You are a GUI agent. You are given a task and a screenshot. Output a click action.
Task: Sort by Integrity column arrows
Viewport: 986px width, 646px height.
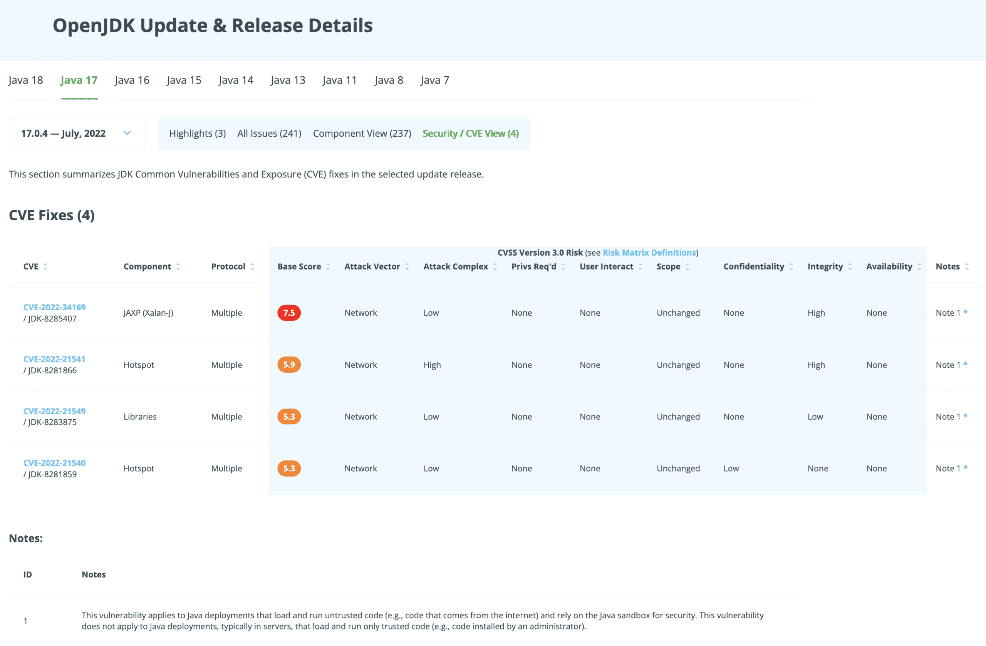(x=850, y=267)
